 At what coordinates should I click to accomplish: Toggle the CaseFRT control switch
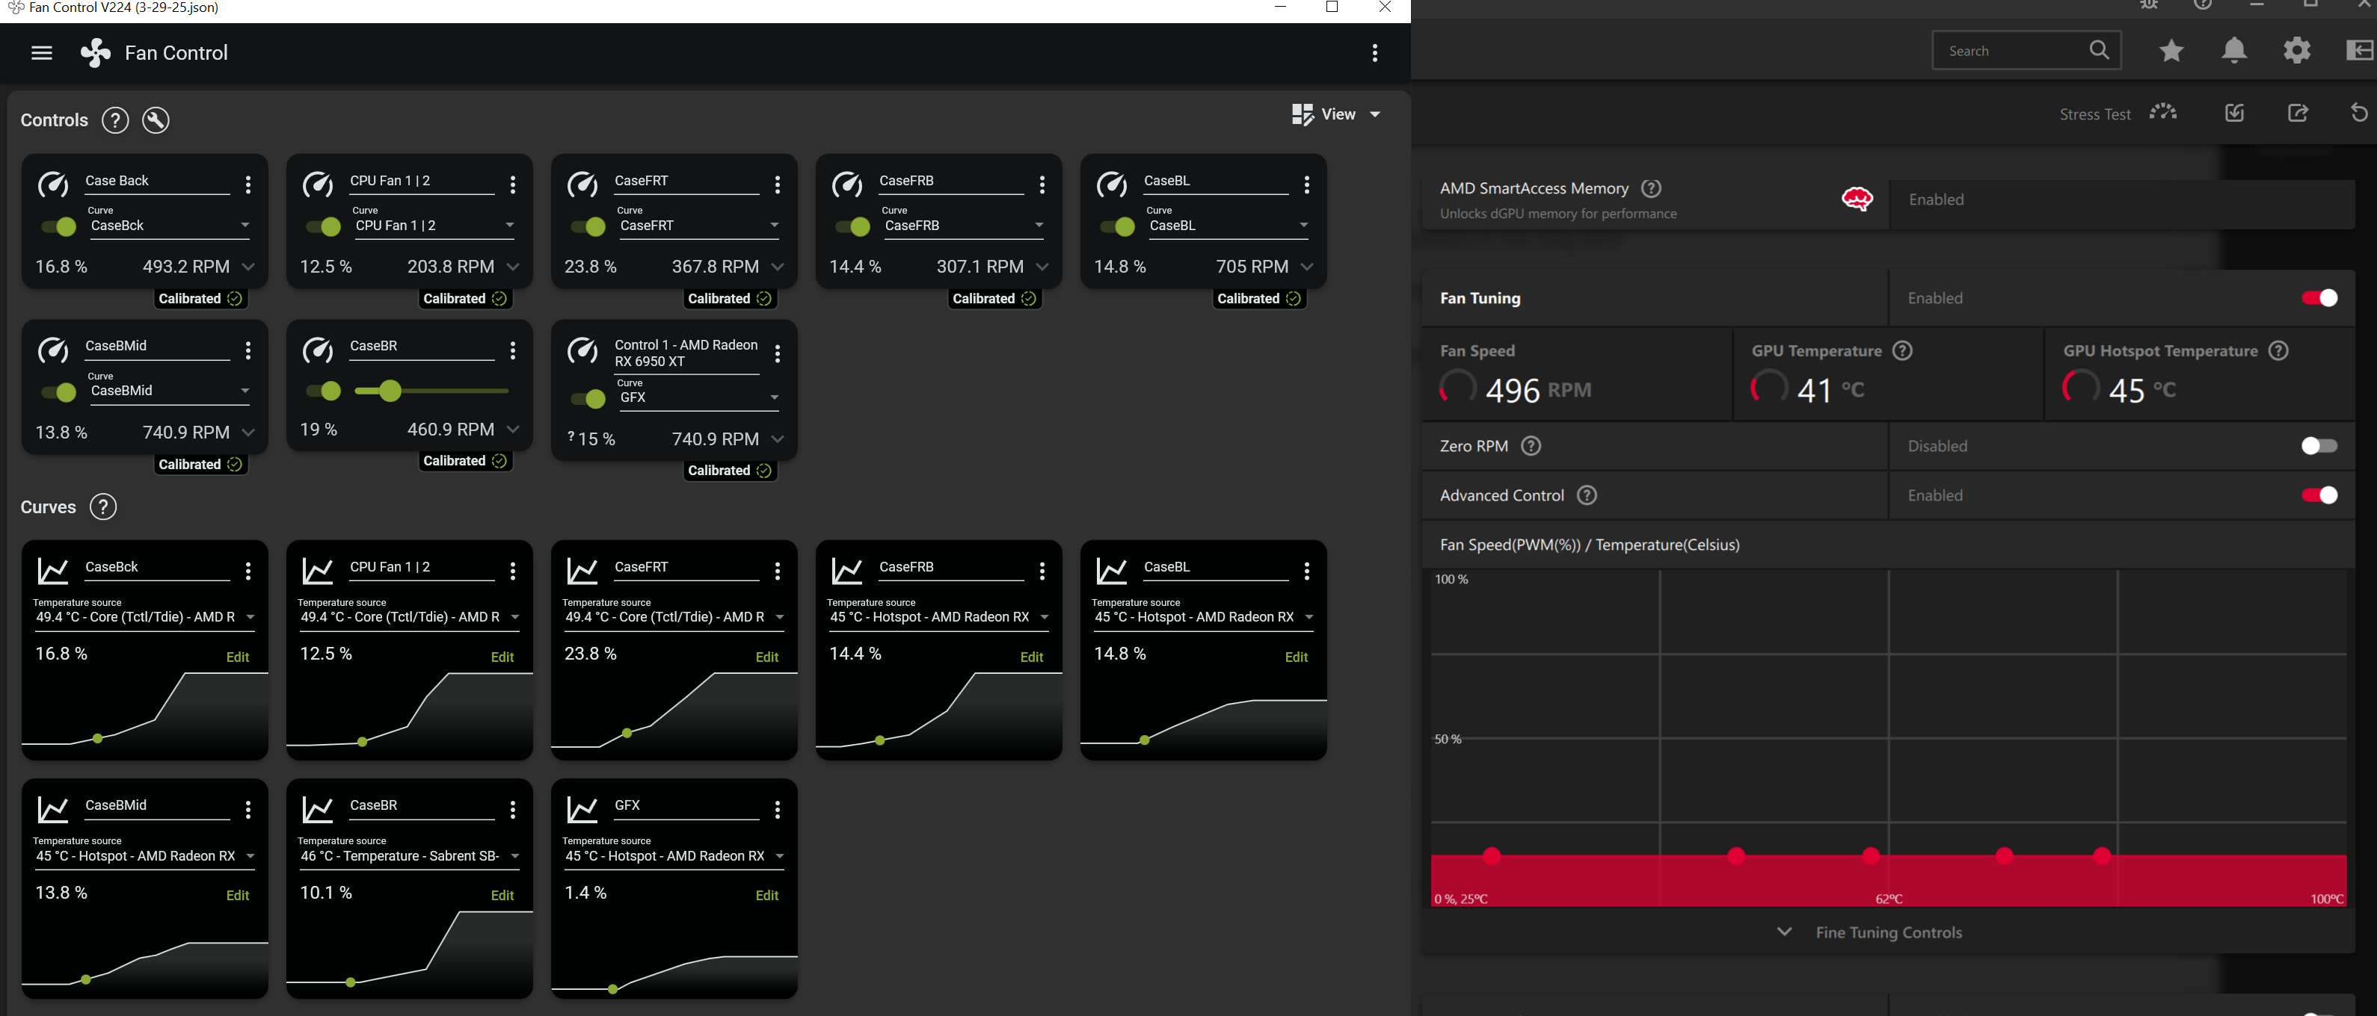588,226
